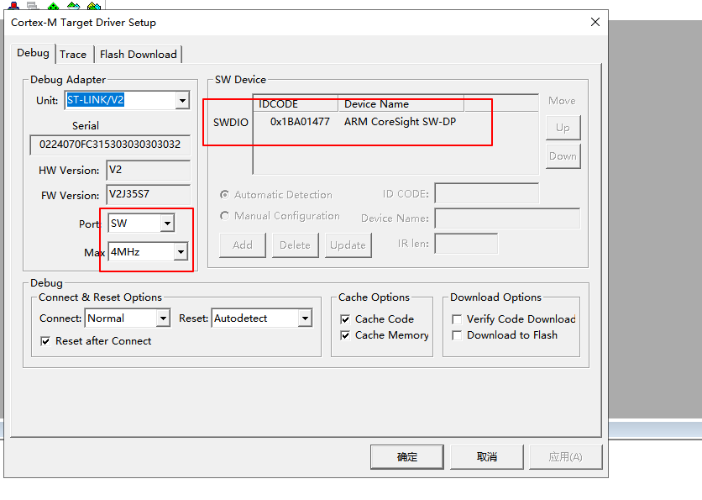Click the Delete button
The width and height of the screenshot is (702, 500).
pyautogui.click(x=295, y=245)
